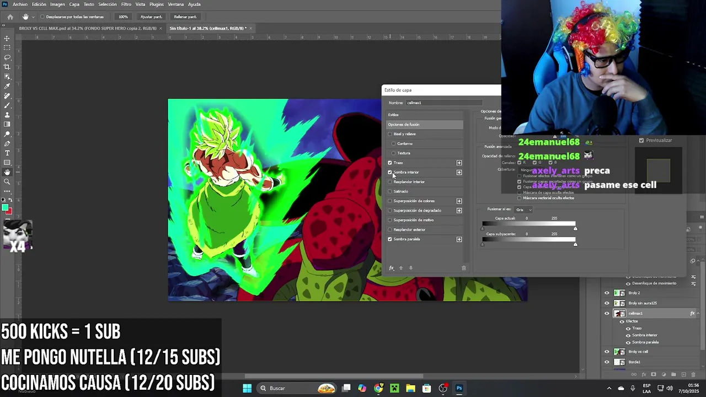The width and height of the screenshot is (706, 397).
Task: Select the Brush tool
Action: (x=7, y=105)
